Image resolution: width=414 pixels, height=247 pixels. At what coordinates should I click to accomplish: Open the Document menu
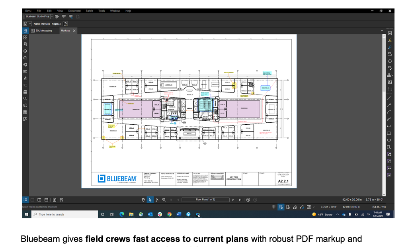pos(74,11)
